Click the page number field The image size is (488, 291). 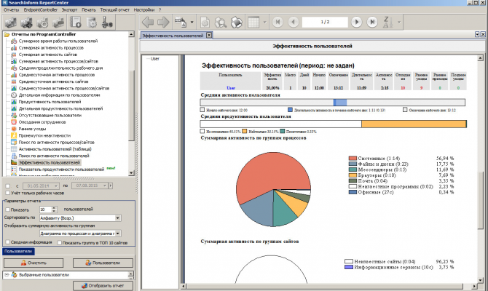323,22
